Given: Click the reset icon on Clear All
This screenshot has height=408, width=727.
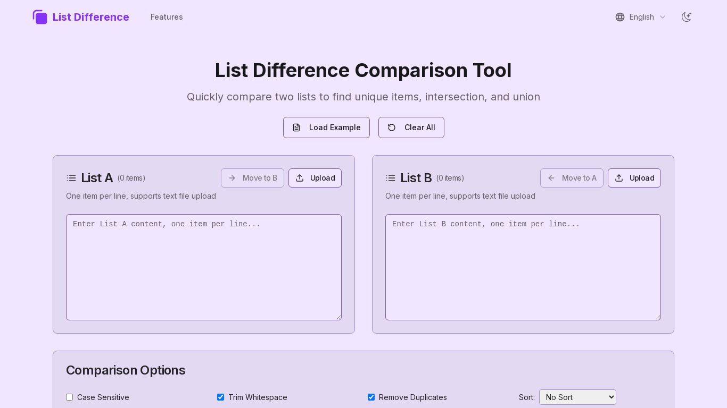Looking at the screenshot, I should click(x=392, y=127).
